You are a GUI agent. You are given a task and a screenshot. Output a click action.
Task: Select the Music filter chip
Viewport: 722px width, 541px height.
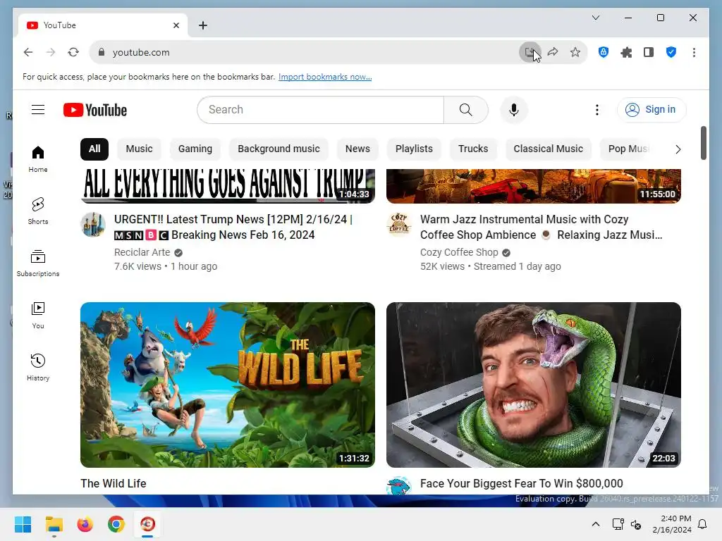coord(139,149)
